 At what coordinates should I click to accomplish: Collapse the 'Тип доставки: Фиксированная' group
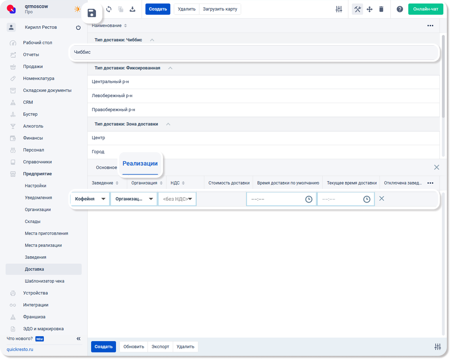pos(170,68)
